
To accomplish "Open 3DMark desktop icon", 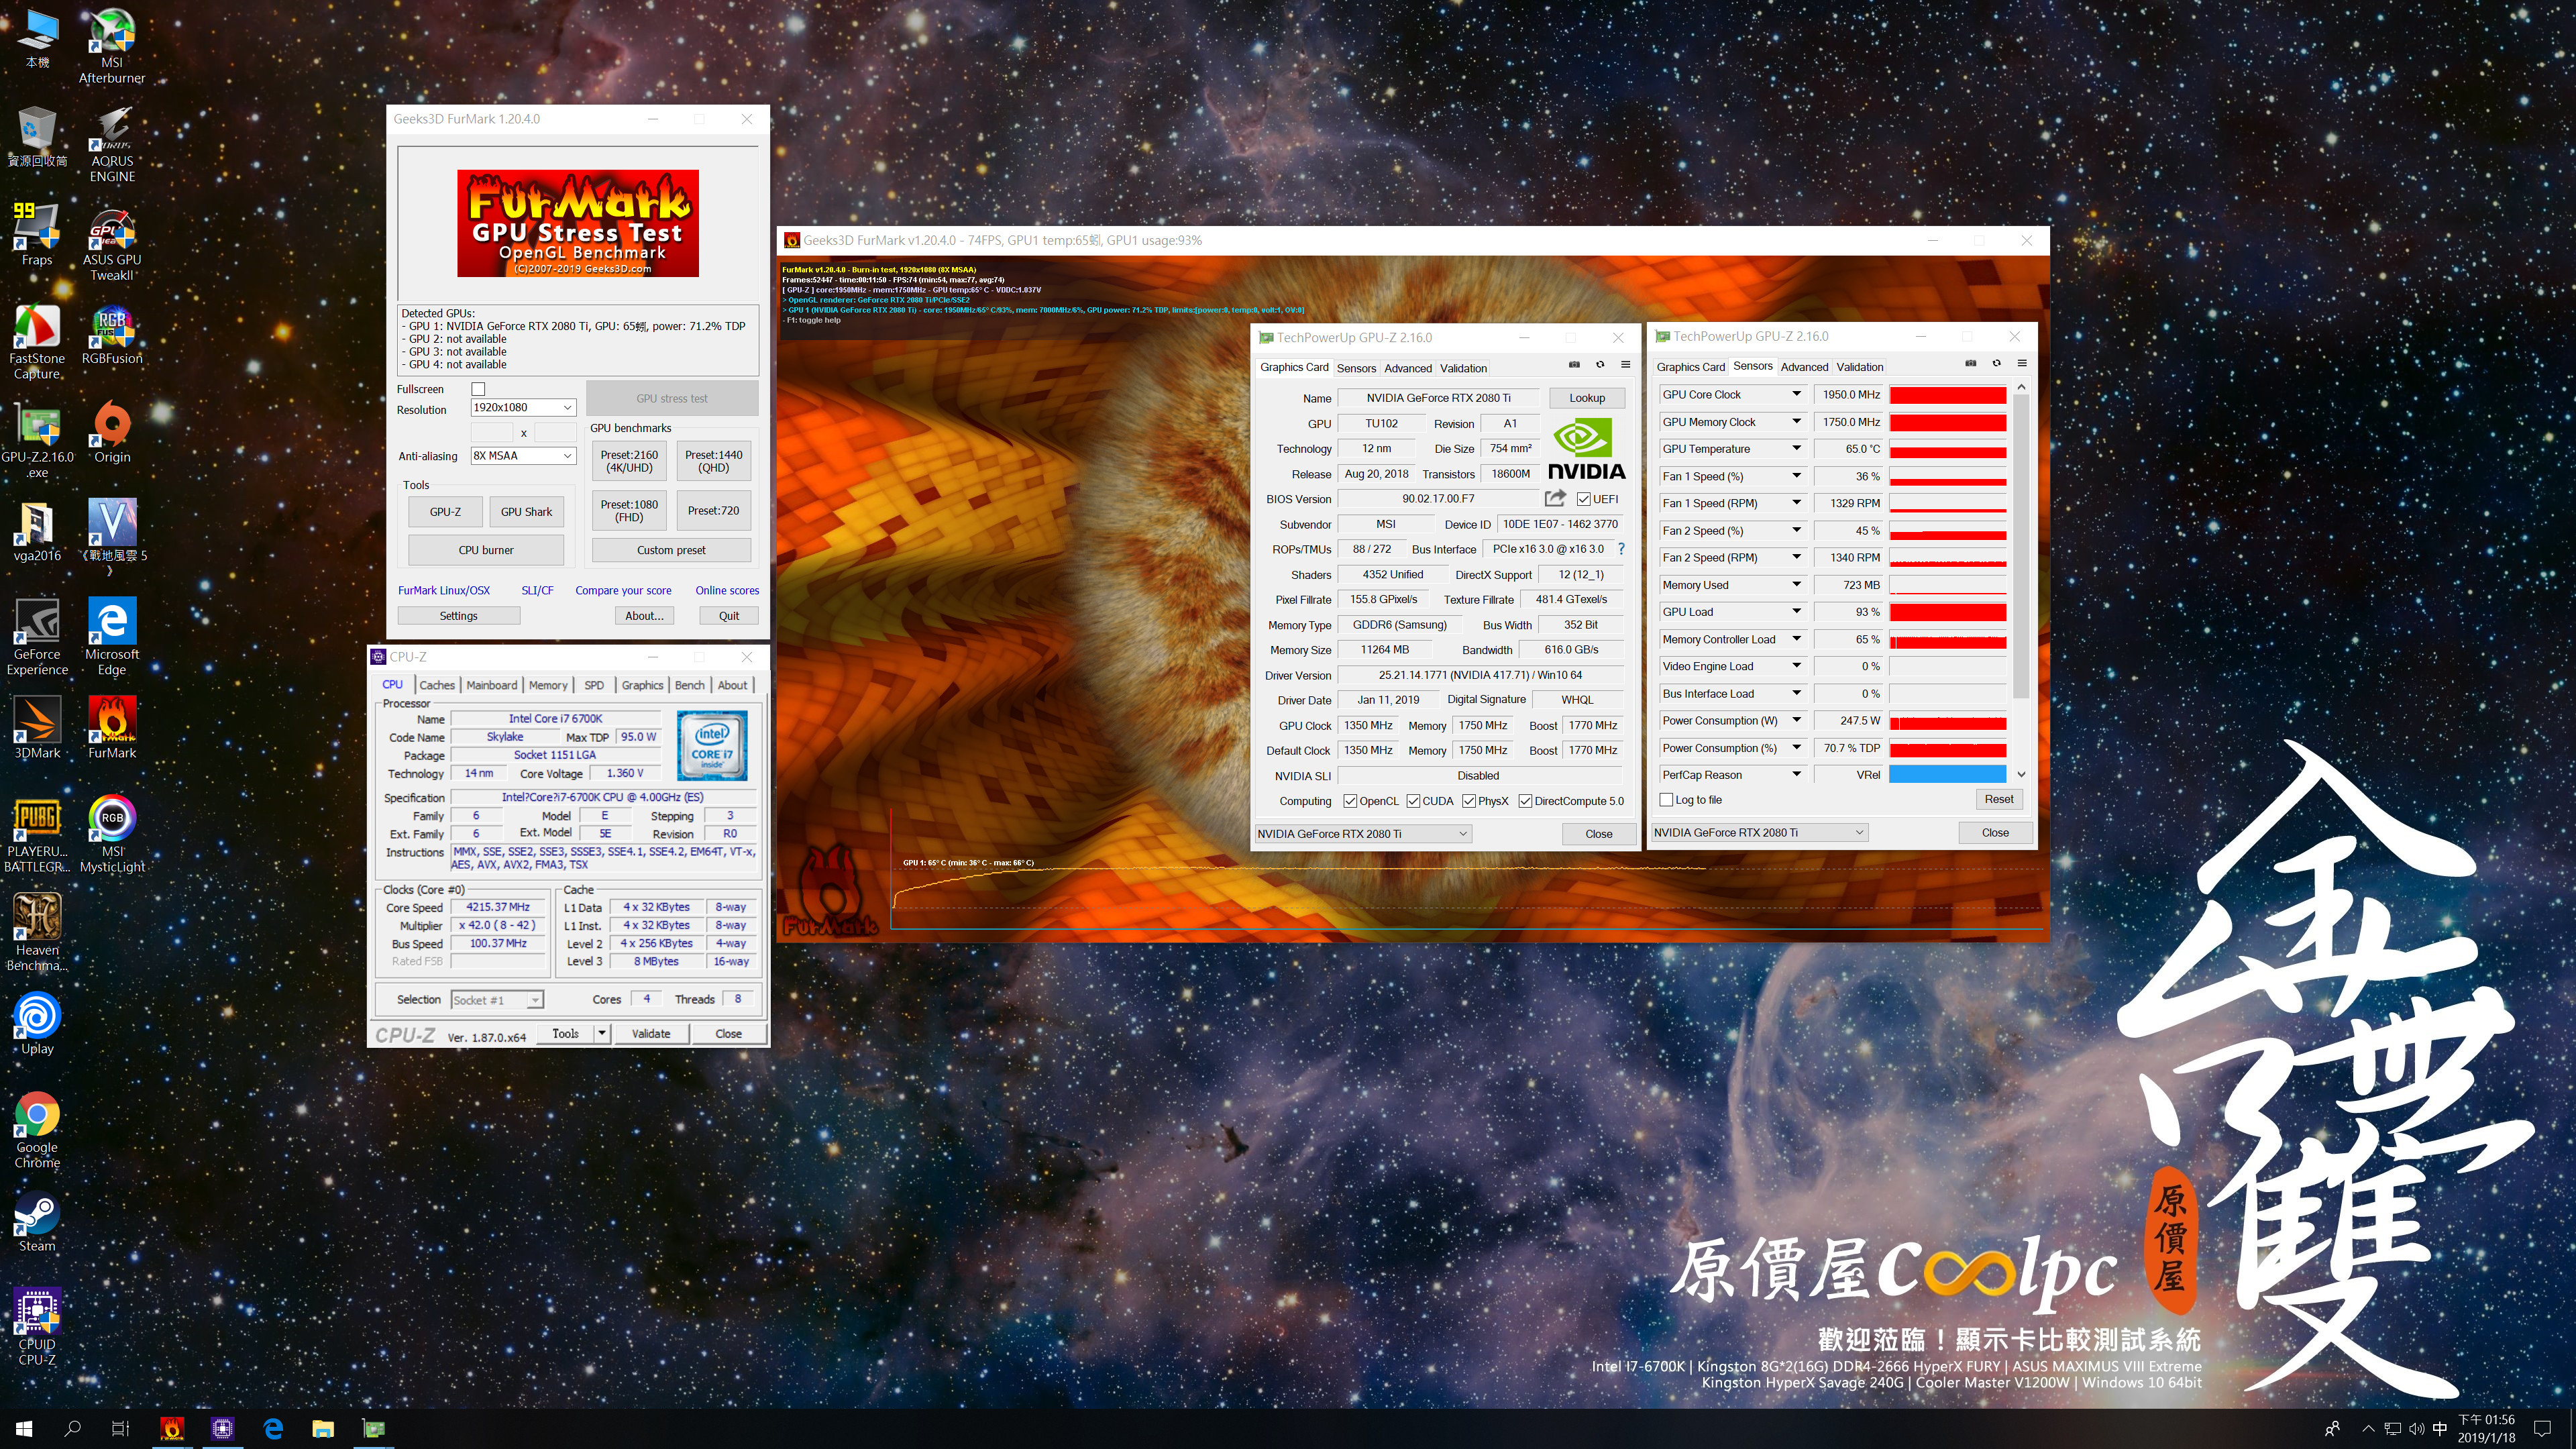I will pos(37,729).
